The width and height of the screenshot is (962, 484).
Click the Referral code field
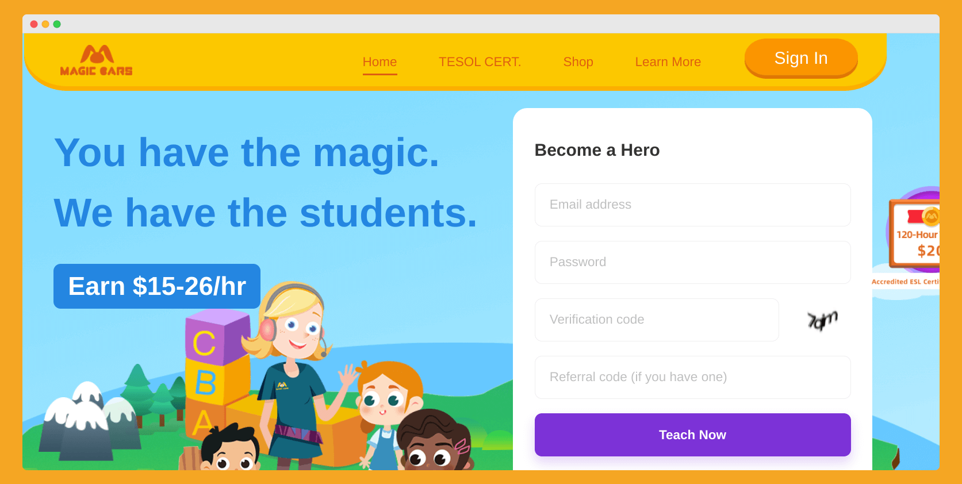692,377
